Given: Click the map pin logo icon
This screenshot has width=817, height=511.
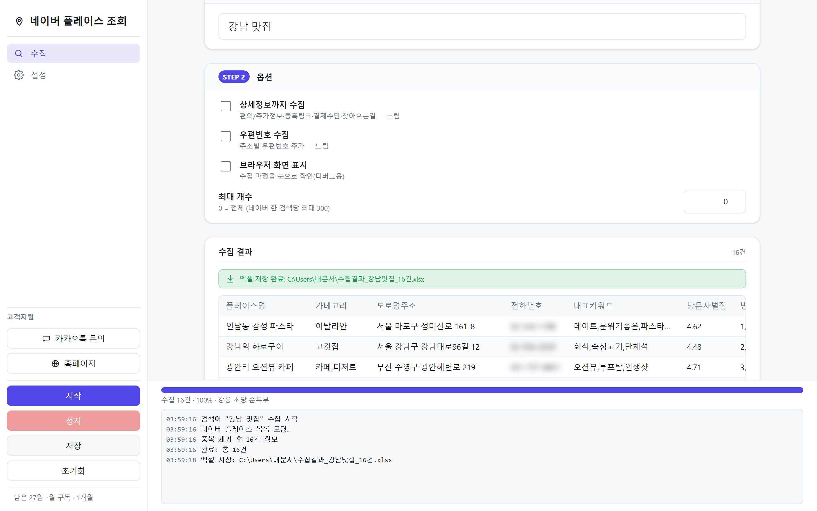Looking at the screenshot, I should [19, 21].
